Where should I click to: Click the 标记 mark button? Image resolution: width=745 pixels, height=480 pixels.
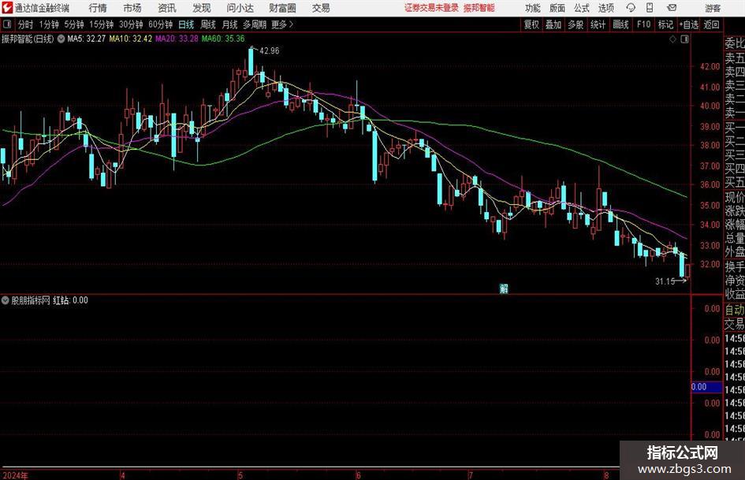665,24
